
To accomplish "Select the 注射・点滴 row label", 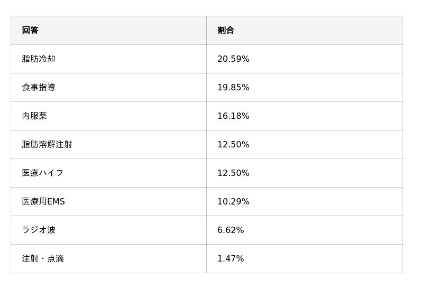I will coord(43,258).
